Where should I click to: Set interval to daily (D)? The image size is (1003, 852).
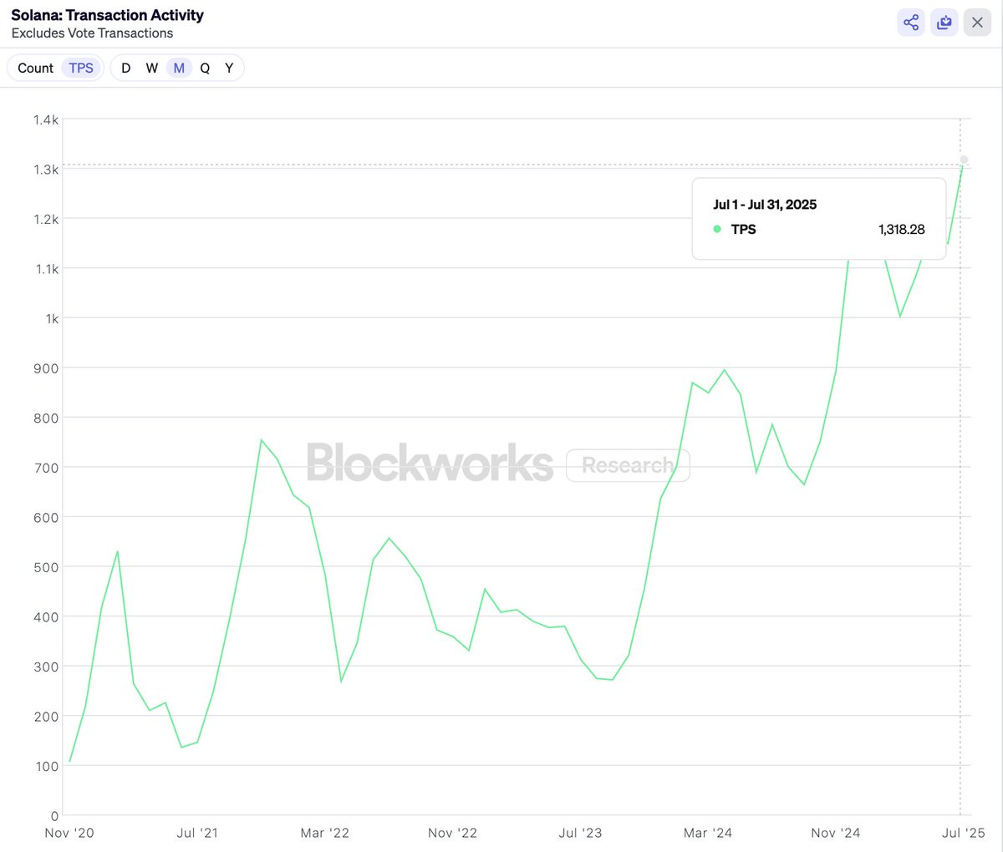126,68
